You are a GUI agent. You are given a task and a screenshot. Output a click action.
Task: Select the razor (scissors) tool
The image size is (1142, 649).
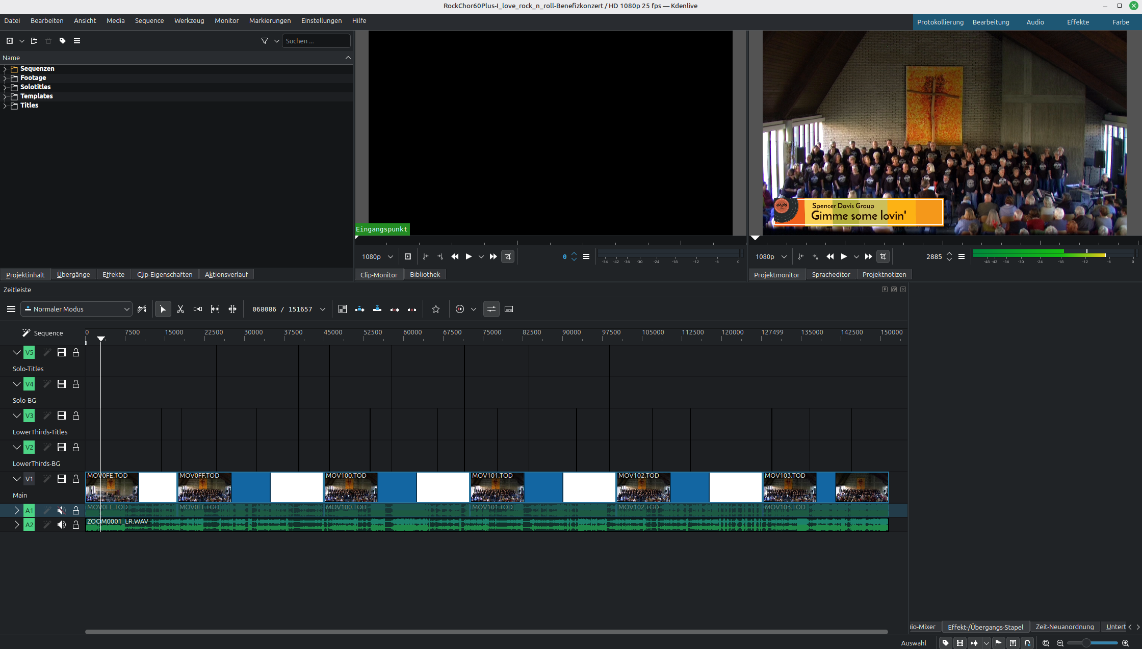click(x=180, y=309)
